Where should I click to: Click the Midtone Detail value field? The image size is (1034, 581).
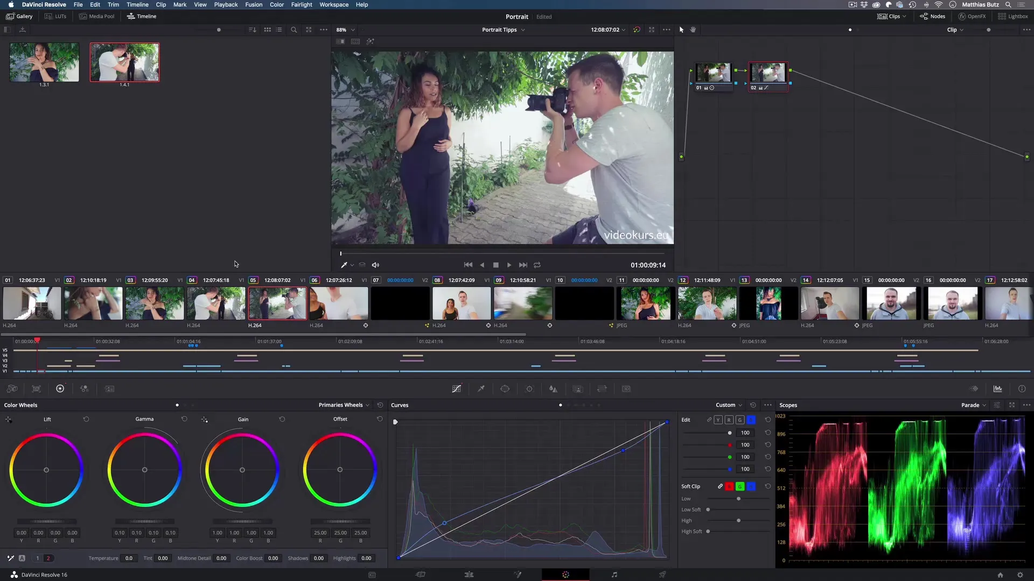pos(221,558)
